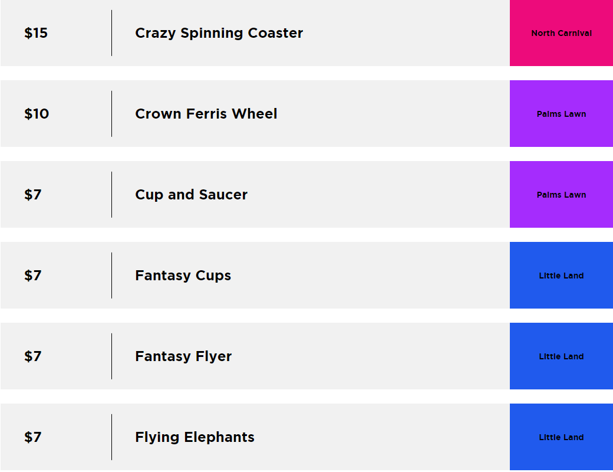This screenshot has height=472, width=613.
Task: Choose Little Land tag beside Flying Elephants
Action: 561,437
